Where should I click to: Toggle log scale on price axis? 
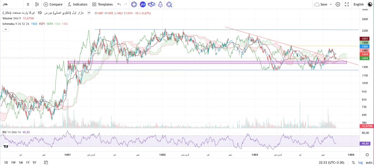[x=360, y=162]
